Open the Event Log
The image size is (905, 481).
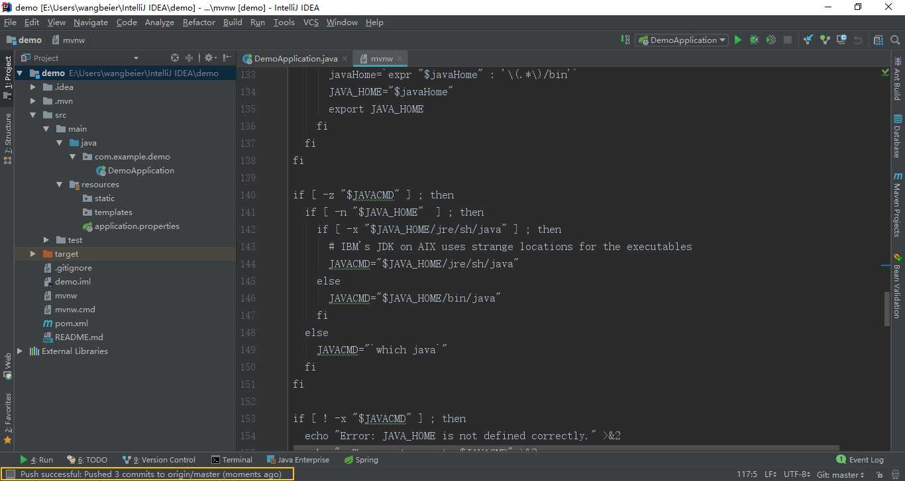(x=860, y=460)
